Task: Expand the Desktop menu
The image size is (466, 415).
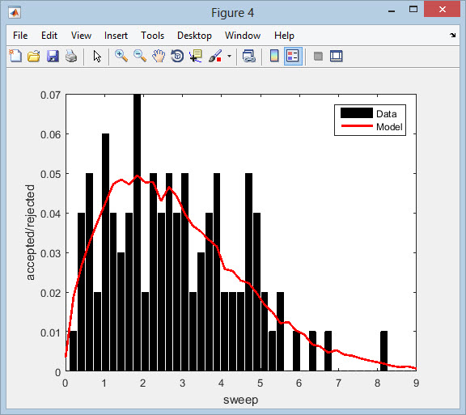Action: (x=194, y=36)
